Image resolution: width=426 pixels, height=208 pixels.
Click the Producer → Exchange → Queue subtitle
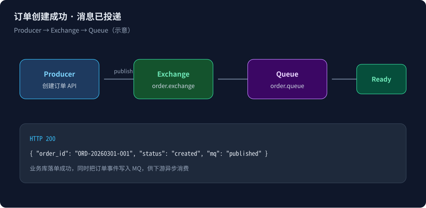(x=73, y=30)
